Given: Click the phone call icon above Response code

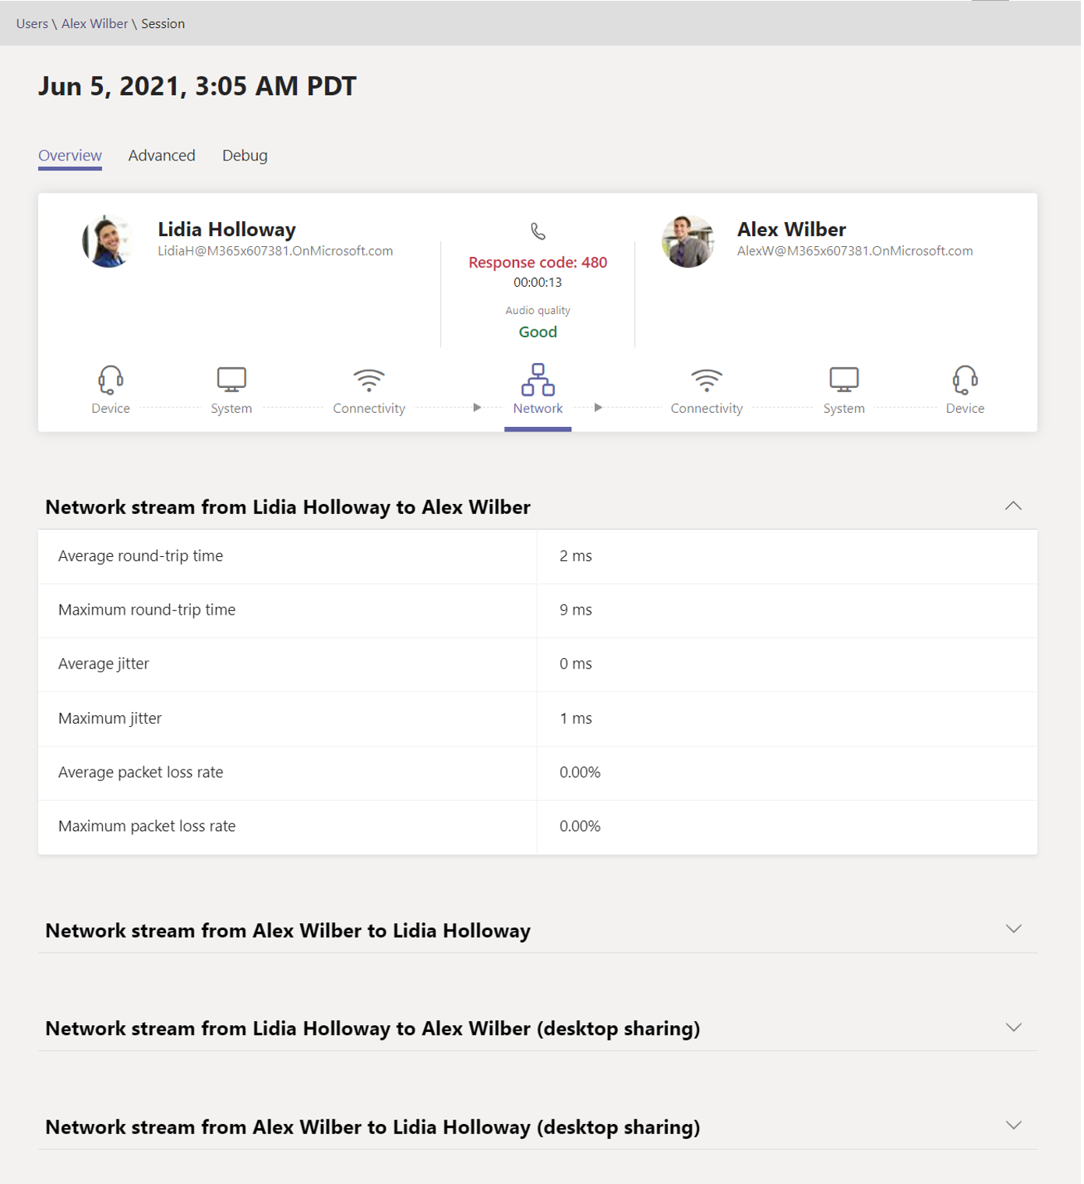Looking at the screenshot, I should click(x=538, y=232).
